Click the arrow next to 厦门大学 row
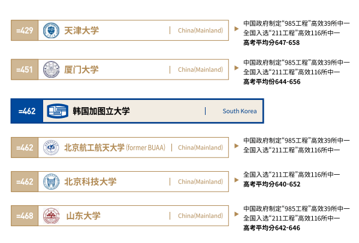The width and height of the screenshot is (359, 243). point(237,68)
